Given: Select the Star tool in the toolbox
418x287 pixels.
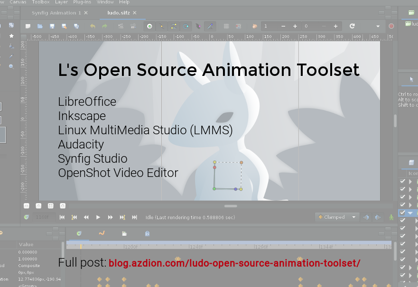Looking at the screenshot, I should point(11,36).
